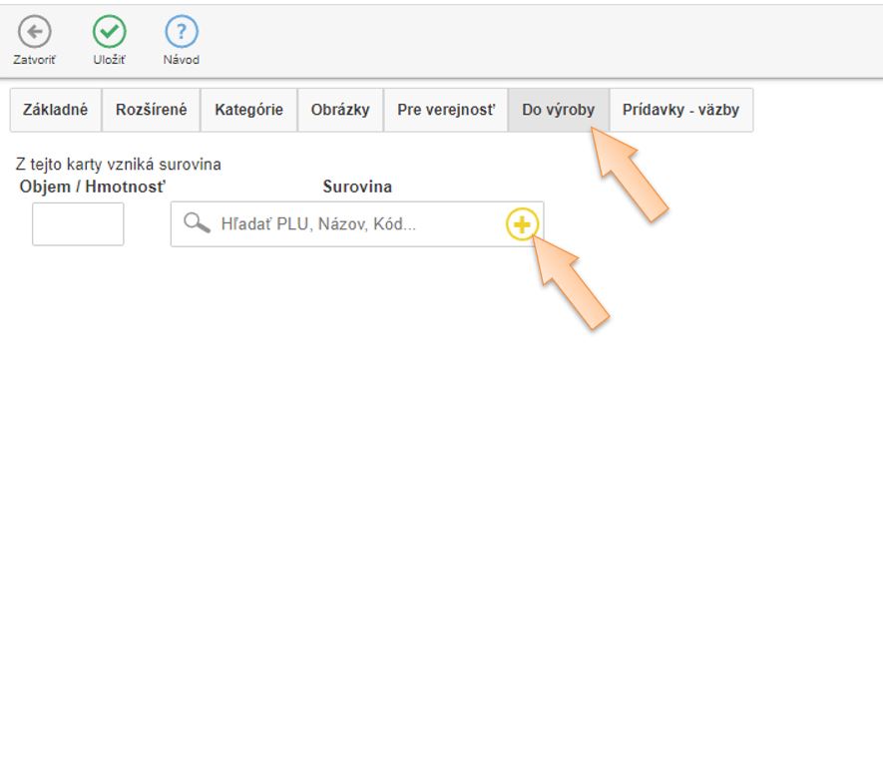Image resolution: width=883 pixels, height=769 pixels.
Task: Open the Pre verejnosť tab
Action: tap(445, 110)
